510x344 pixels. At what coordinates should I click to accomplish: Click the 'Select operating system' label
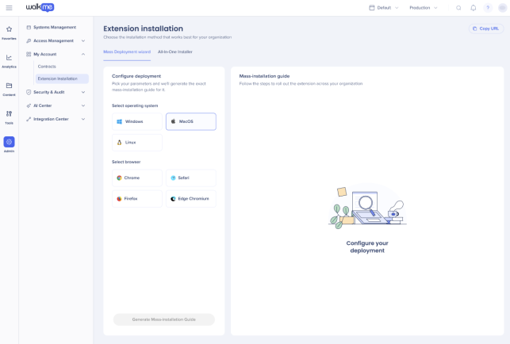click(135, 105)
